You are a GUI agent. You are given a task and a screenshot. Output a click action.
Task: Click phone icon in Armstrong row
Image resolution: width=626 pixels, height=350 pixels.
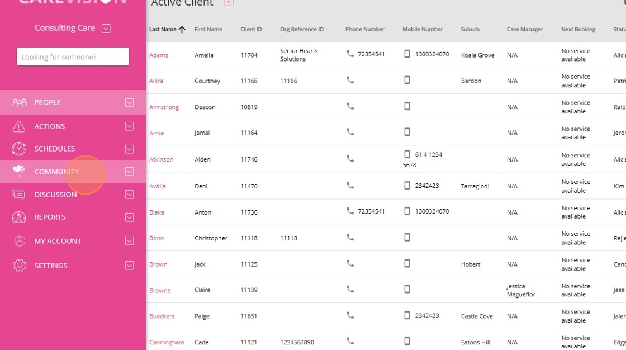point(350,106)
